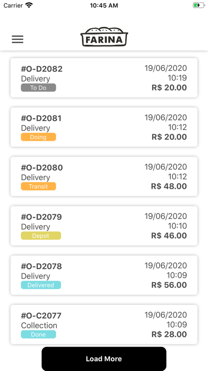208x371 pixels.
Task: Open collection order #O-C2077
Action: pos(104,325)
